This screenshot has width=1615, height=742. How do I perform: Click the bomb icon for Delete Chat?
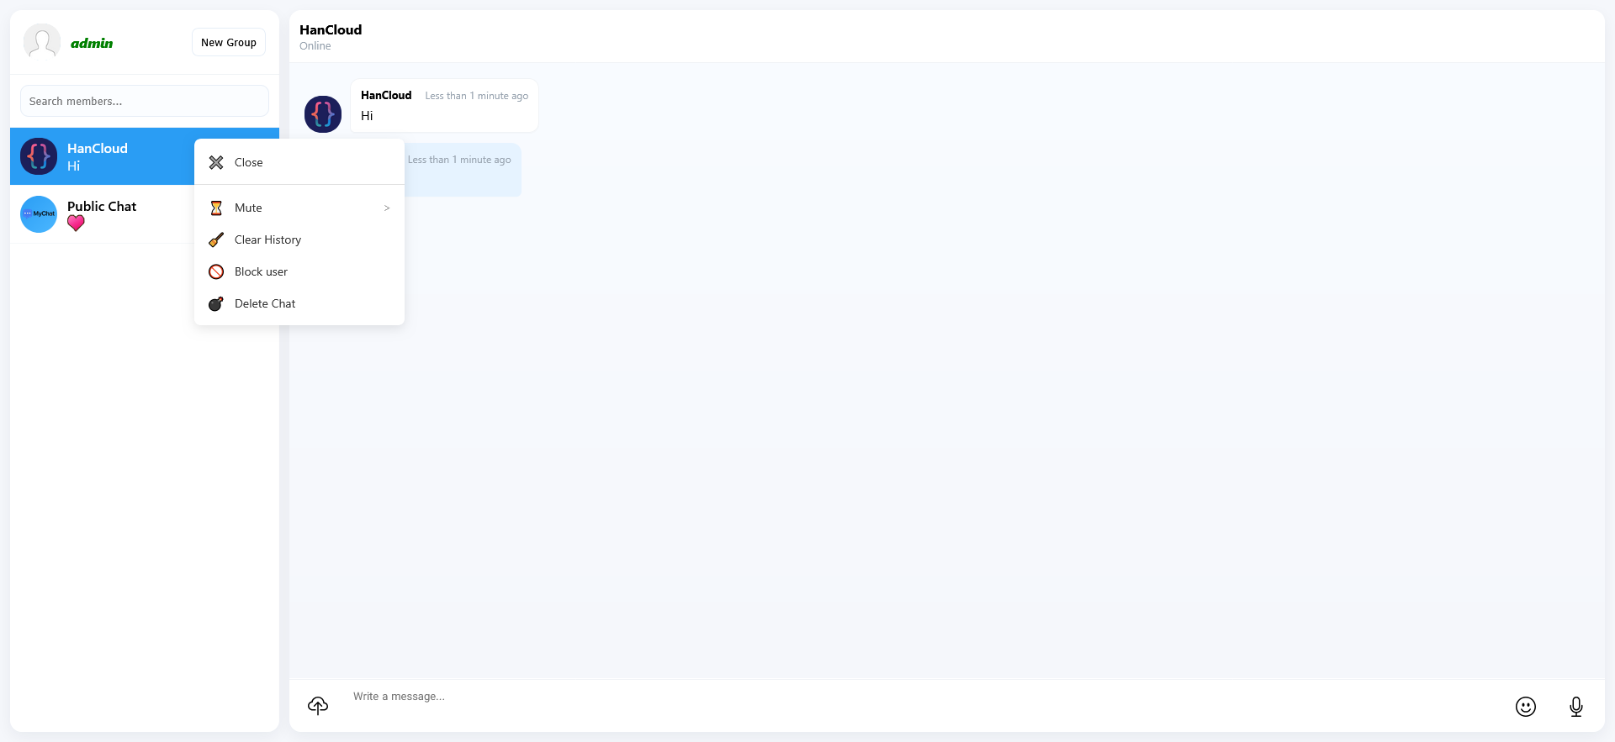click(x=216, y=304)
